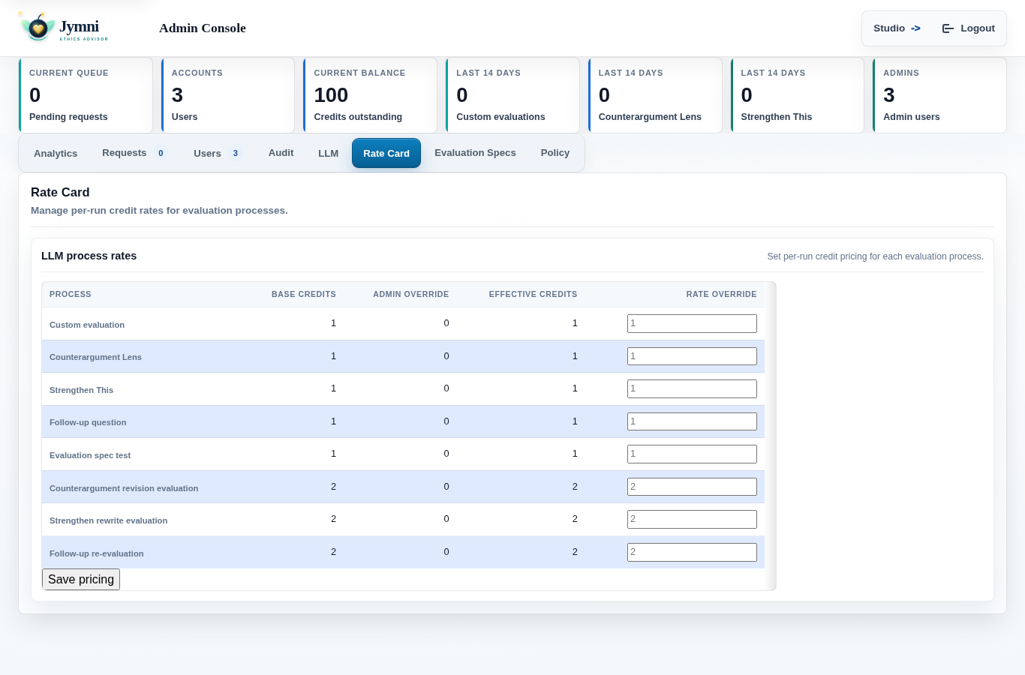Click the 'Evaluation spec test' process label
This screenshot has width=1025, height=675.
click(x=90, y=455)
